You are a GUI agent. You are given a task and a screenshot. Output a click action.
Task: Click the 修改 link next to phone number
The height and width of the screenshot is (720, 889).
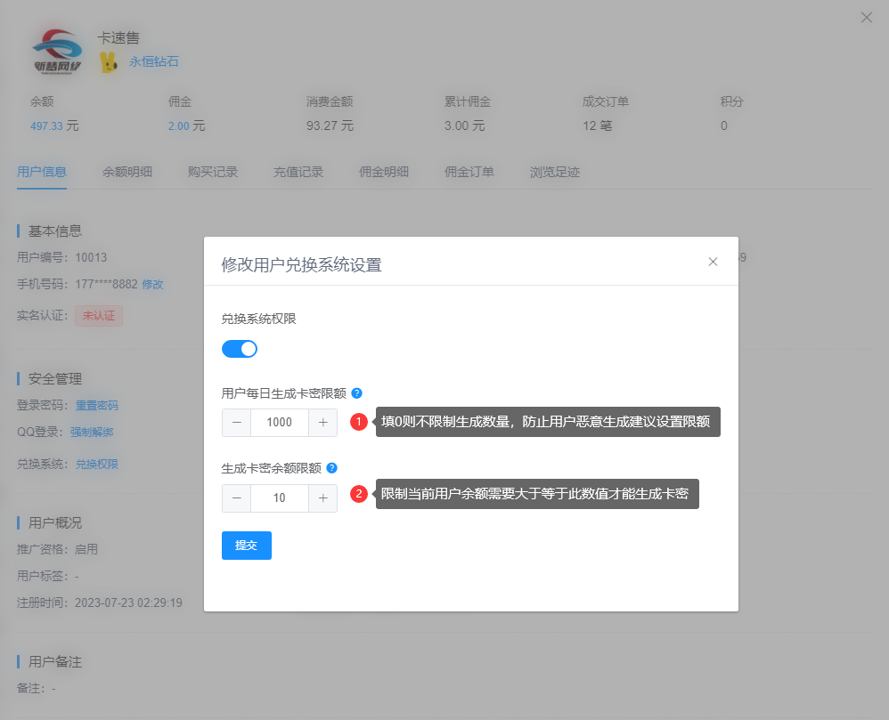click(x=152, y=285)
